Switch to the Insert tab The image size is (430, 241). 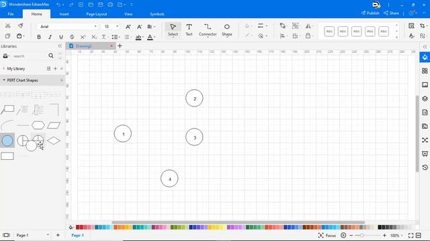(x=64, y=14)
